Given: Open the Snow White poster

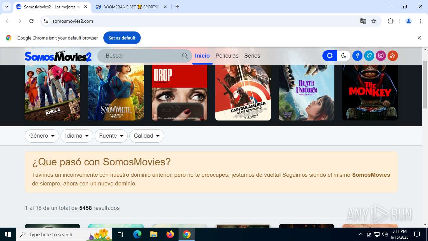Looking at the screenshot, I should 116,92.
